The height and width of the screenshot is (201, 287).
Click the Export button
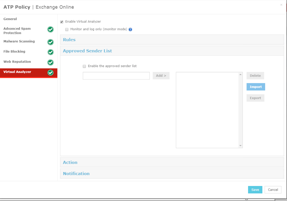coord(255,98)
